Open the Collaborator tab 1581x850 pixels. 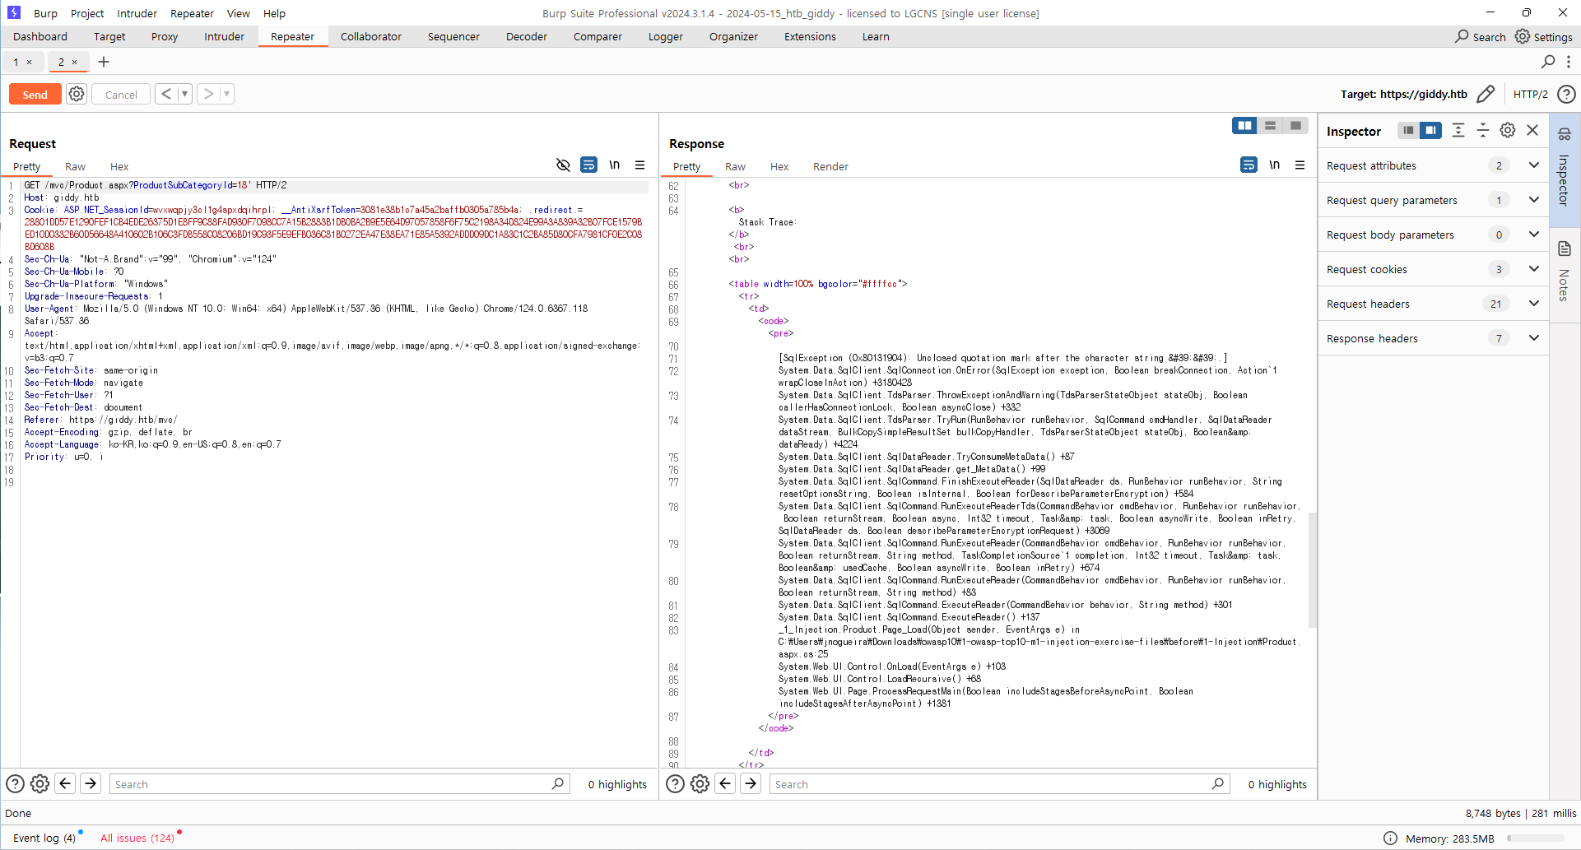[371, 36]
